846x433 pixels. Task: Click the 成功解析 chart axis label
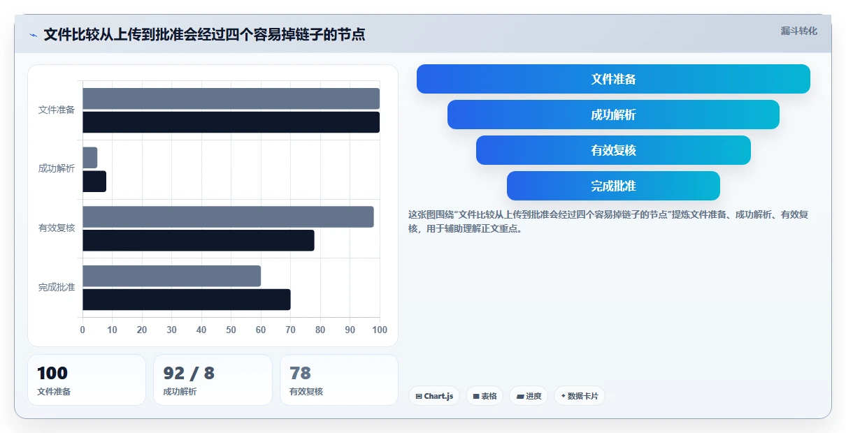coord(57,168)
